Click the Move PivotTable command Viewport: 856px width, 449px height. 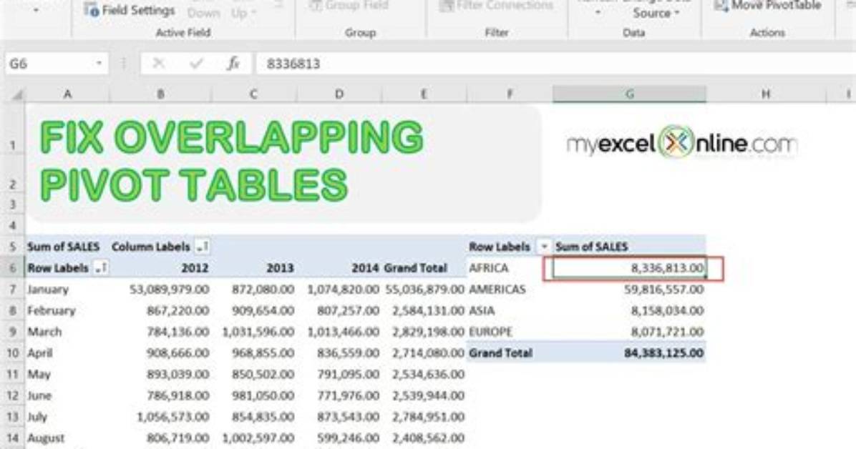(x=767, y=6)
